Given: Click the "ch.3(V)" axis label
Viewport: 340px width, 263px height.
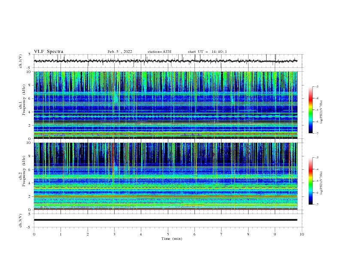Looking at the screenshot, I should coord(21,220).
